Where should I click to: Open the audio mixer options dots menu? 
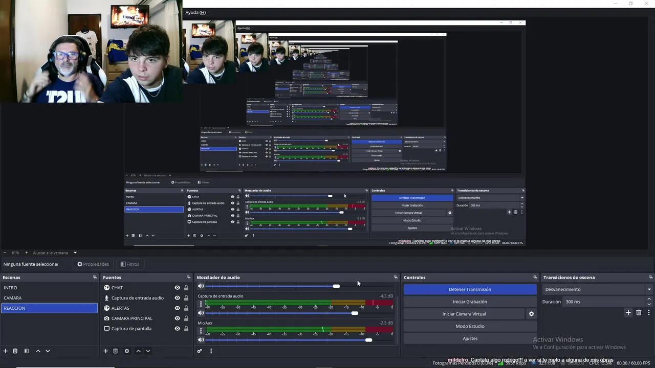pos(211,351)
